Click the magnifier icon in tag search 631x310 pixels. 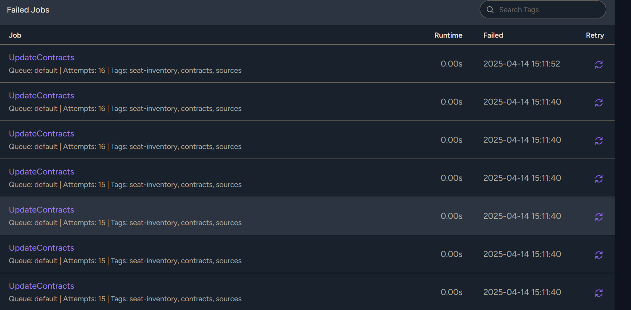(x=490, y=10)
